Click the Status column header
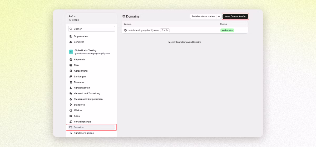This screenshot has width=316, height=147. (x=224, y=24)
